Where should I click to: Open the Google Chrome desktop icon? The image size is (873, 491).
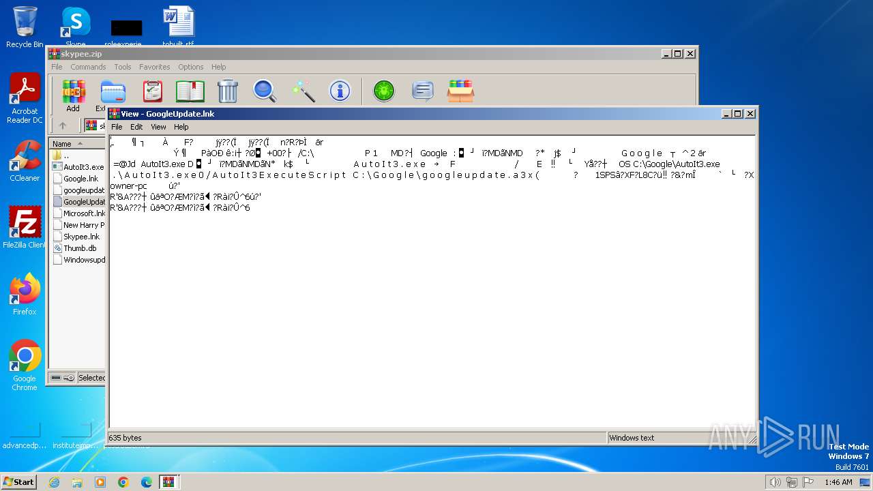pyautogui.click(x=25, y=366)
